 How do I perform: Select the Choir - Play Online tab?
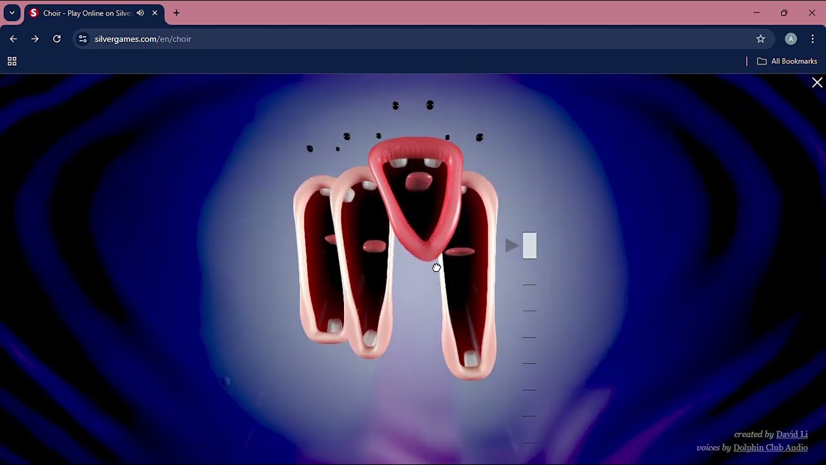click(94, 13)
